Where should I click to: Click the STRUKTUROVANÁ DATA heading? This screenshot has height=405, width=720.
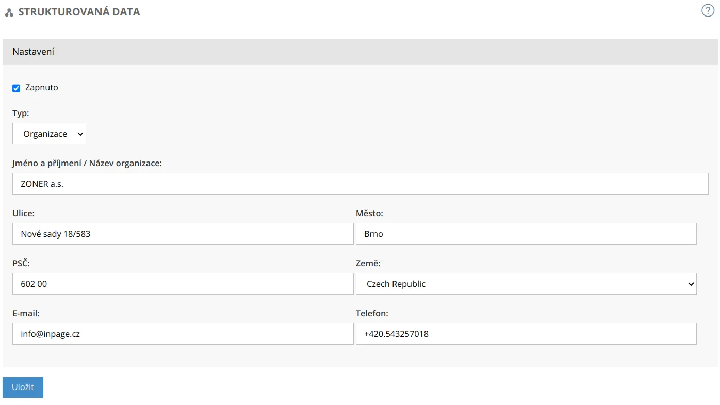(x=79, y=12)
